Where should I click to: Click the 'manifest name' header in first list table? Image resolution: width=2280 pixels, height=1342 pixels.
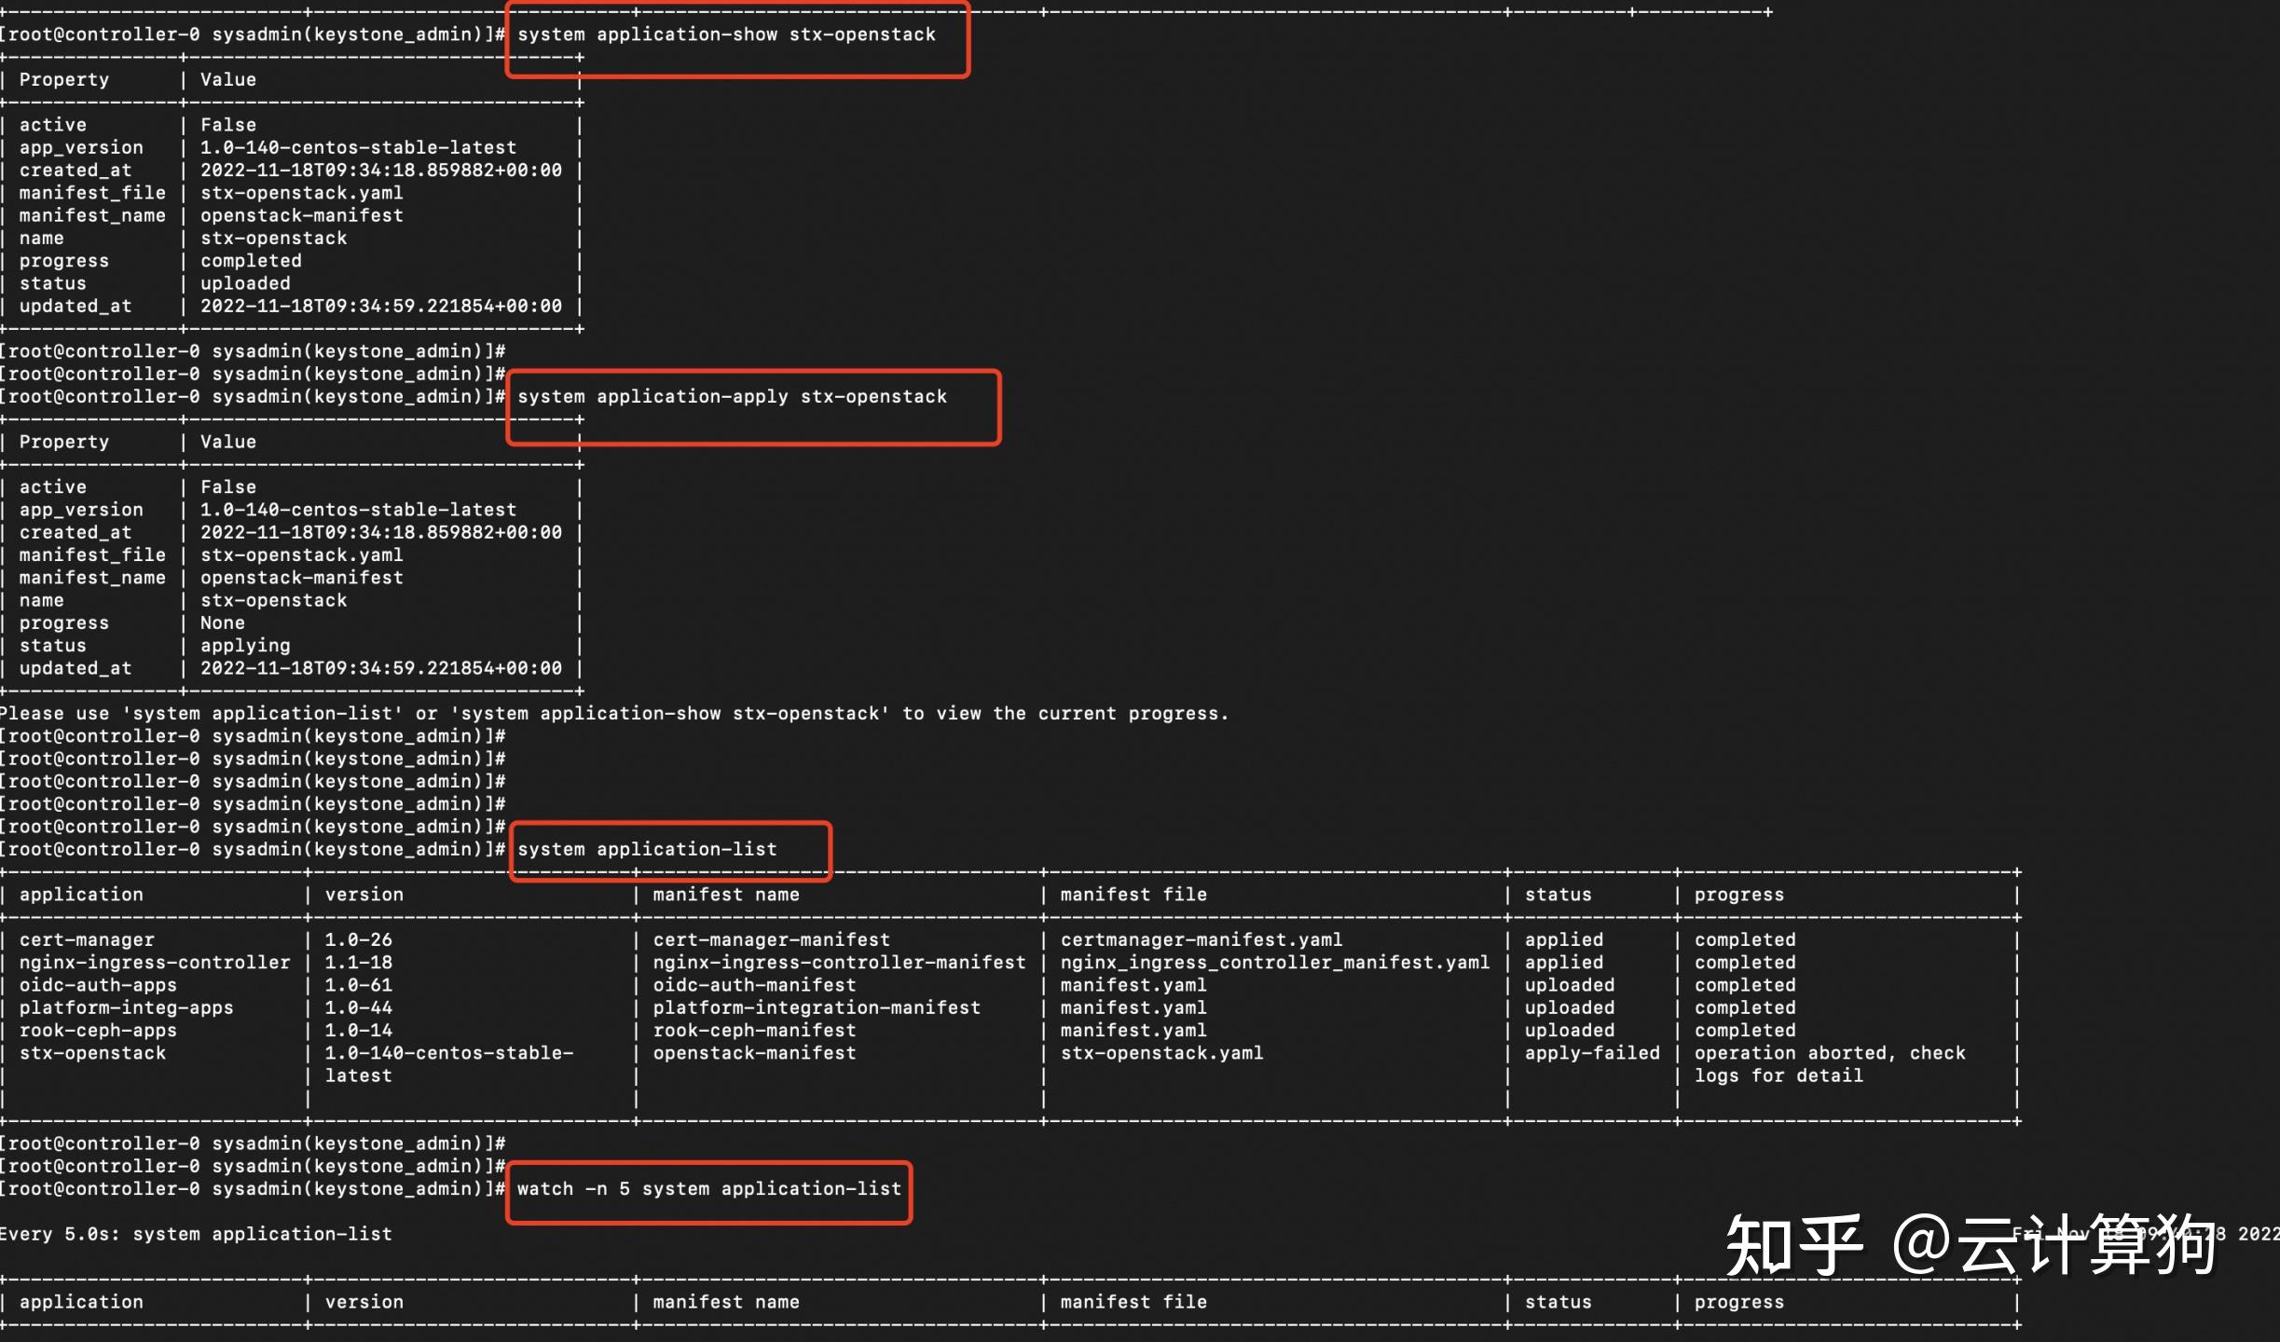pos(726,895)
